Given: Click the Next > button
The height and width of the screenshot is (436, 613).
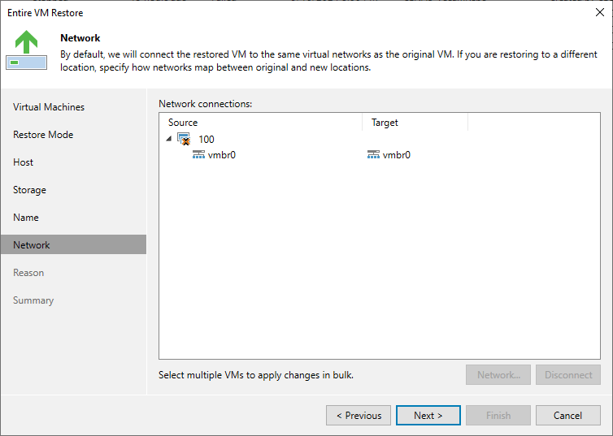Looking at the screenshot, I should [428, 416].
